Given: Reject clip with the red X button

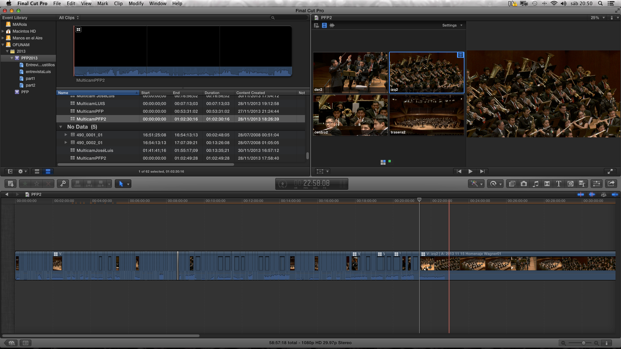Looking at the screenshot, I should pos(48,184).
